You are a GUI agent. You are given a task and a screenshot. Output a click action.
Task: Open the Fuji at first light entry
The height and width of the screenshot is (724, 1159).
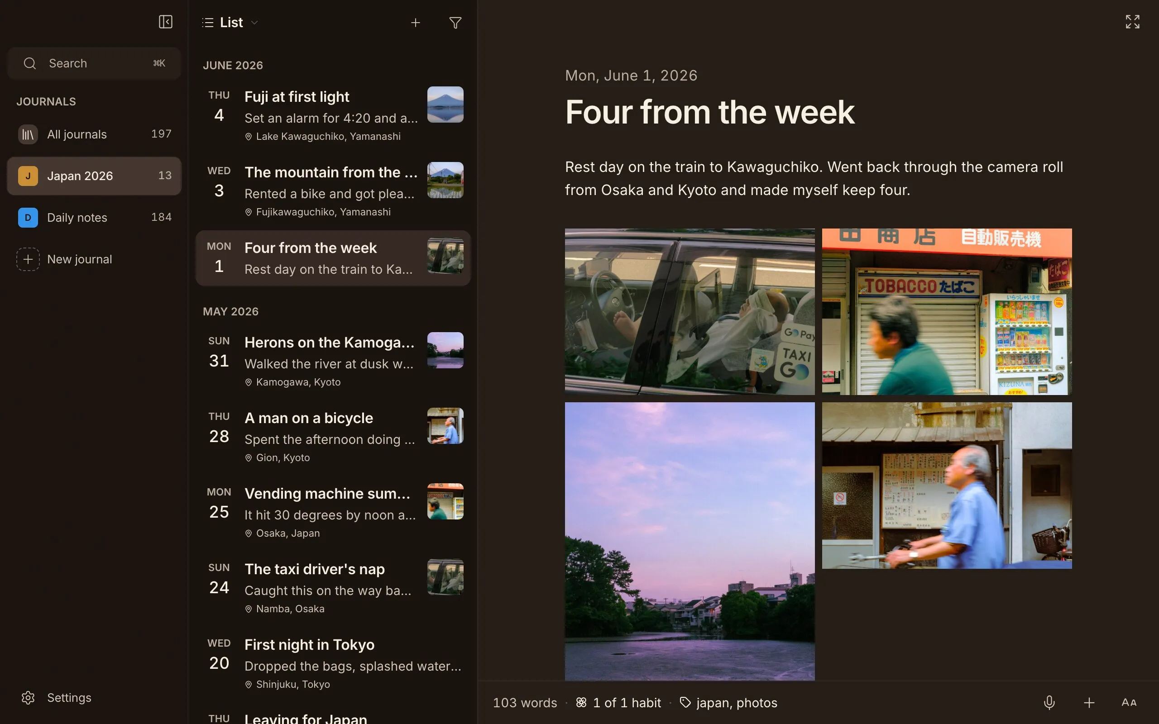(333, 114)
